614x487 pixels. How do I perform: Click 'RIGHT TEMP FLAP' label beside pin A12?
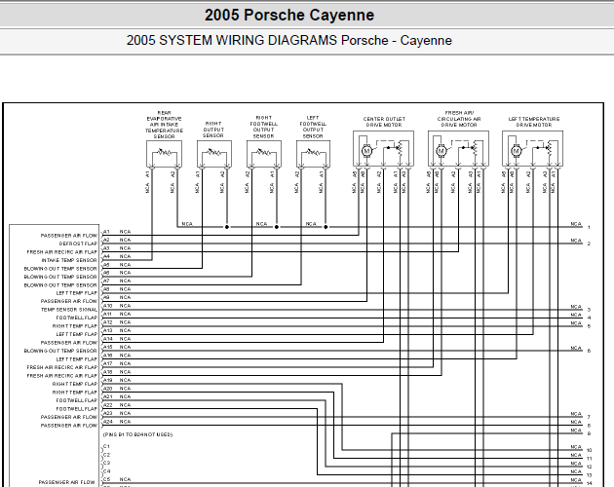[75, 325]
